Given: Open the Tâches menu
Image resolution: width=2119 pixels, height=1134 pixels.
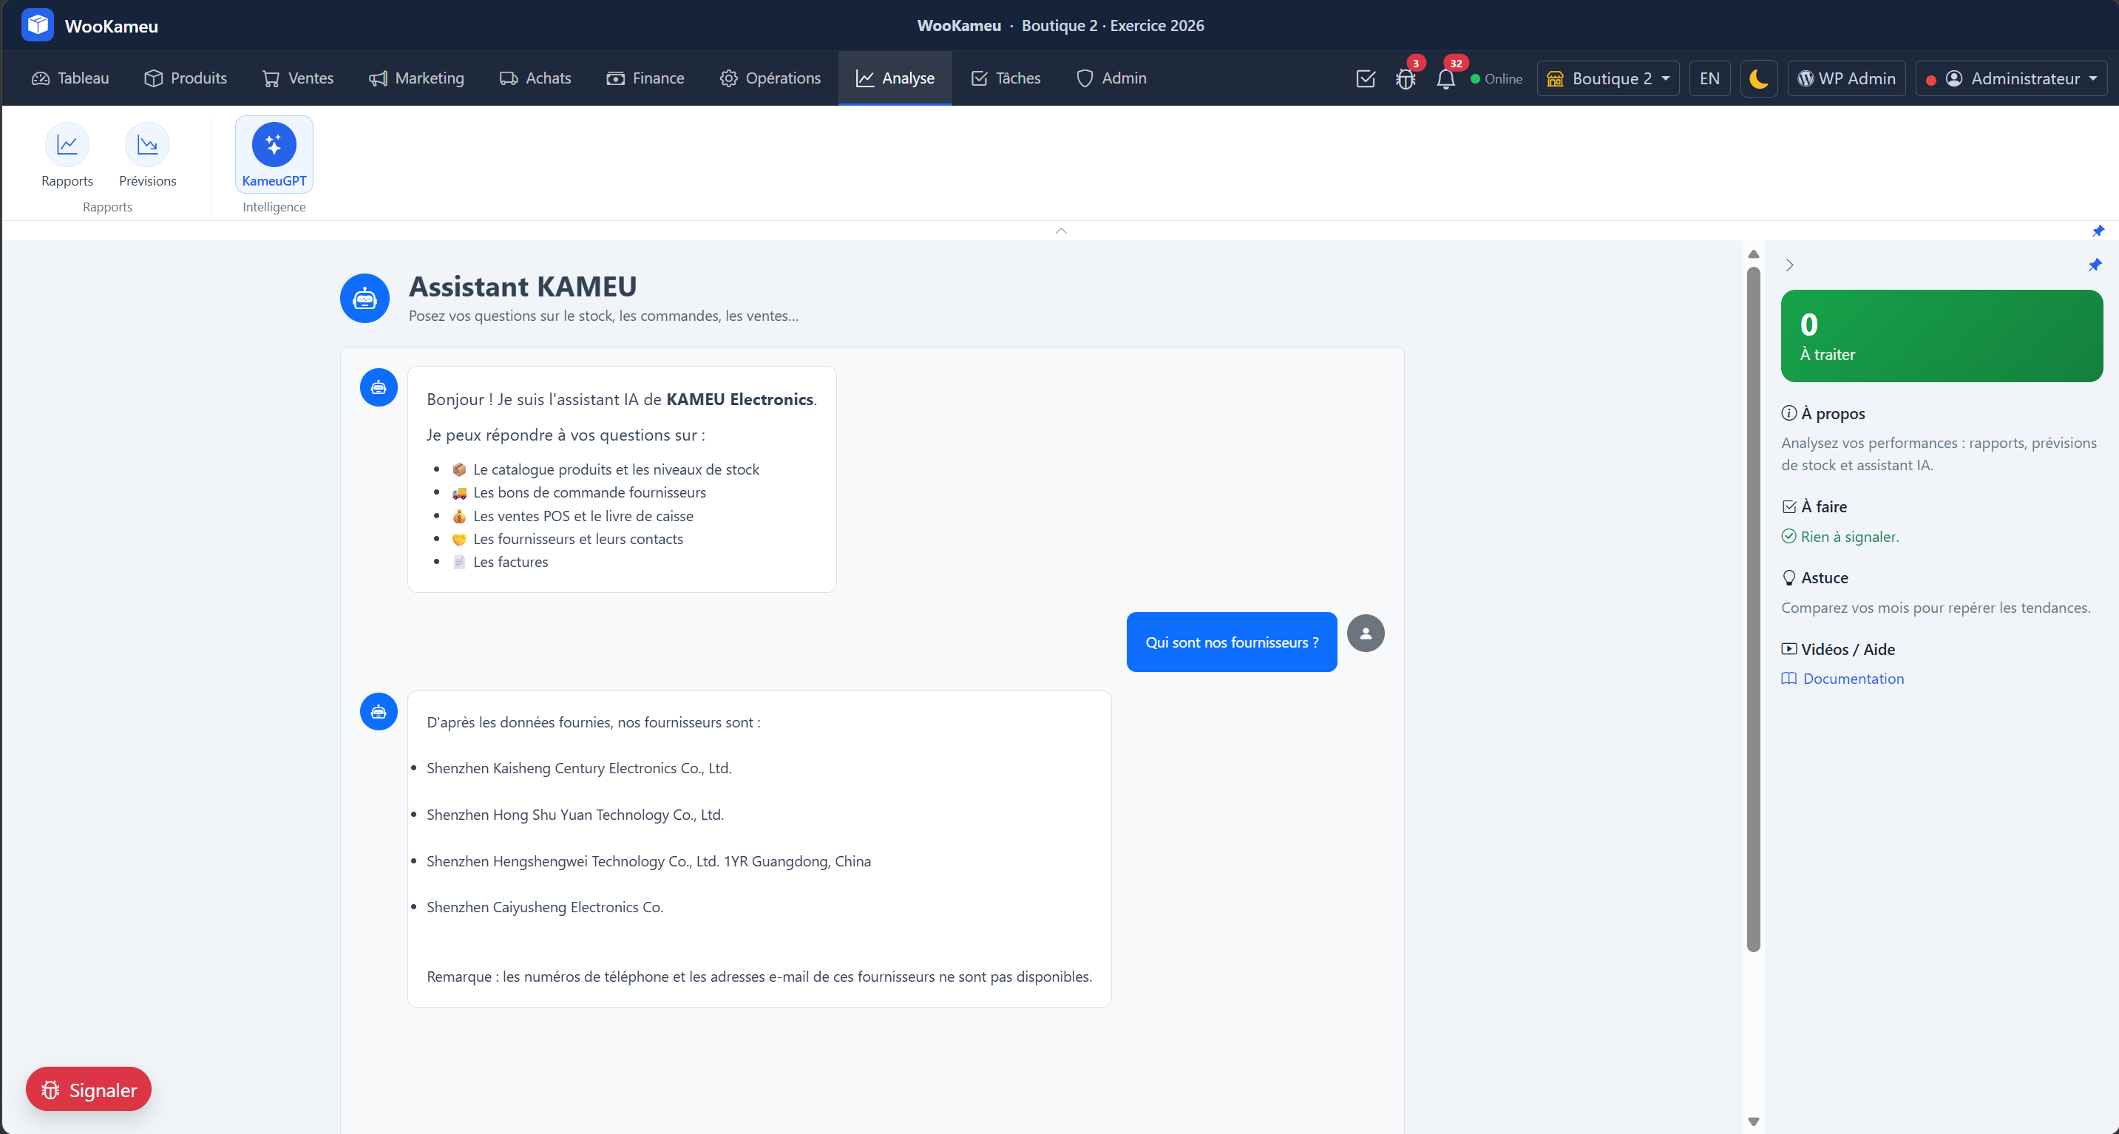Looking at the screenshot, I should point(1006,78).
